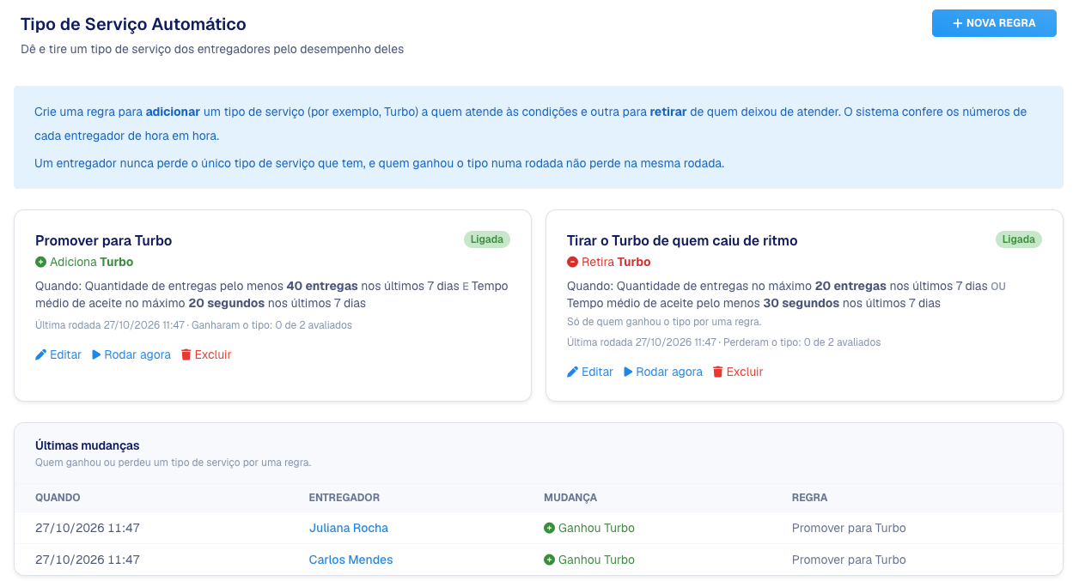The height and width of the screenshot is (581, 1079).
Task: Click pencil icon in Tirar o Turbo card
Action: (572, 372)
